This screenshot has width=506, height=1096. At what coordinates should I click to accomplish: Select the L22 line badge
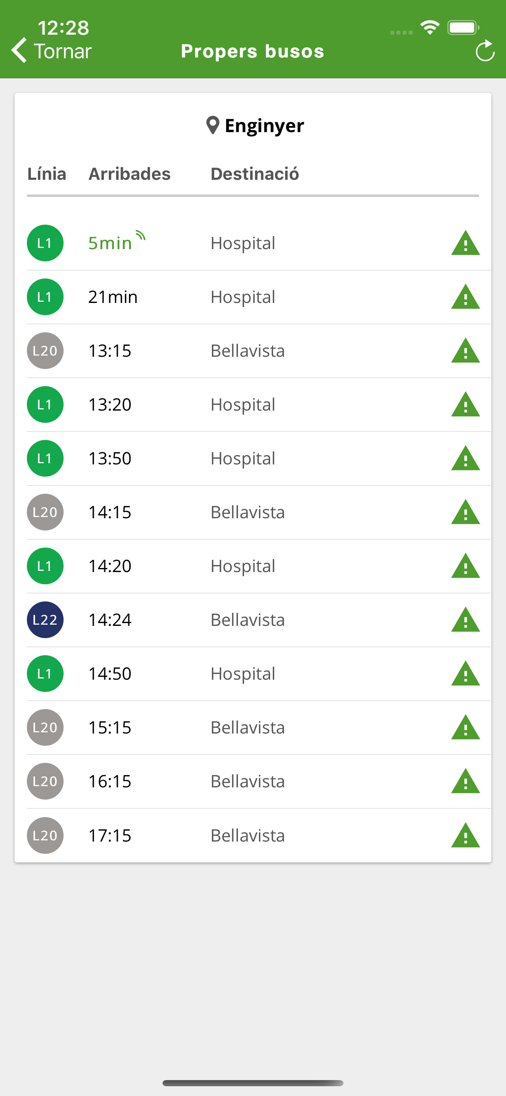pyautogui.click(x=45, y=619)
